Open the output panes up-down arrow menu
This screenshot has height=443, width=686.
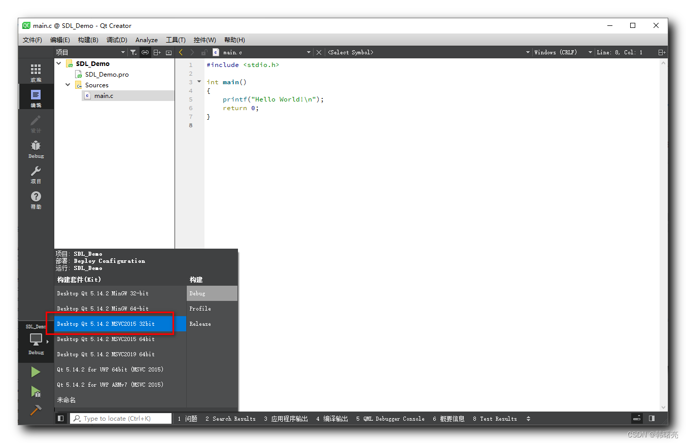click(528, 419)
